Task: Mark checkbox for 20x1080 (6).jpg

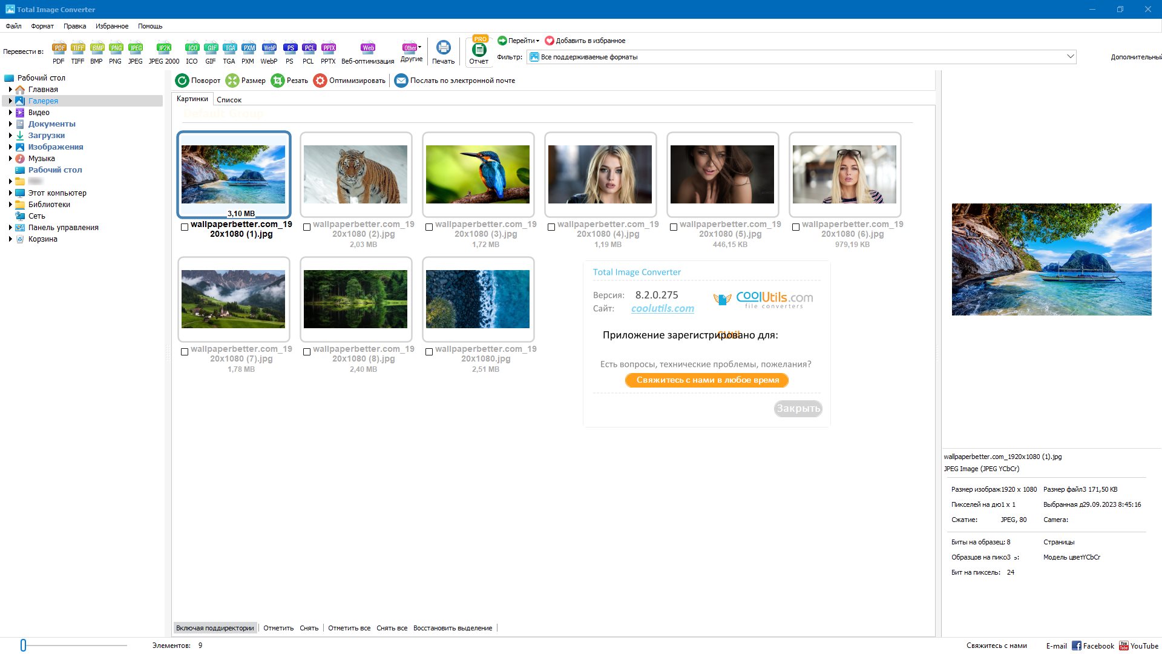Action: coord(796,227)
